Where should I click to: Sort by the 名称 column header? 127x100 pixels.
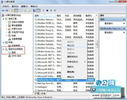45,16
